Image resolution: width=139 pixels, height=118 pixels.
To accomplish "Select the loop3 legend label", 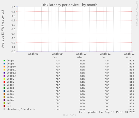I will tap(10, 82).
